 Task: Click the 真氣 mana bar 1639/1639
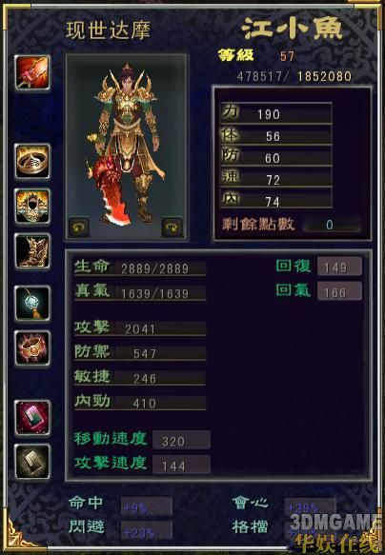[x=140, y=292]
